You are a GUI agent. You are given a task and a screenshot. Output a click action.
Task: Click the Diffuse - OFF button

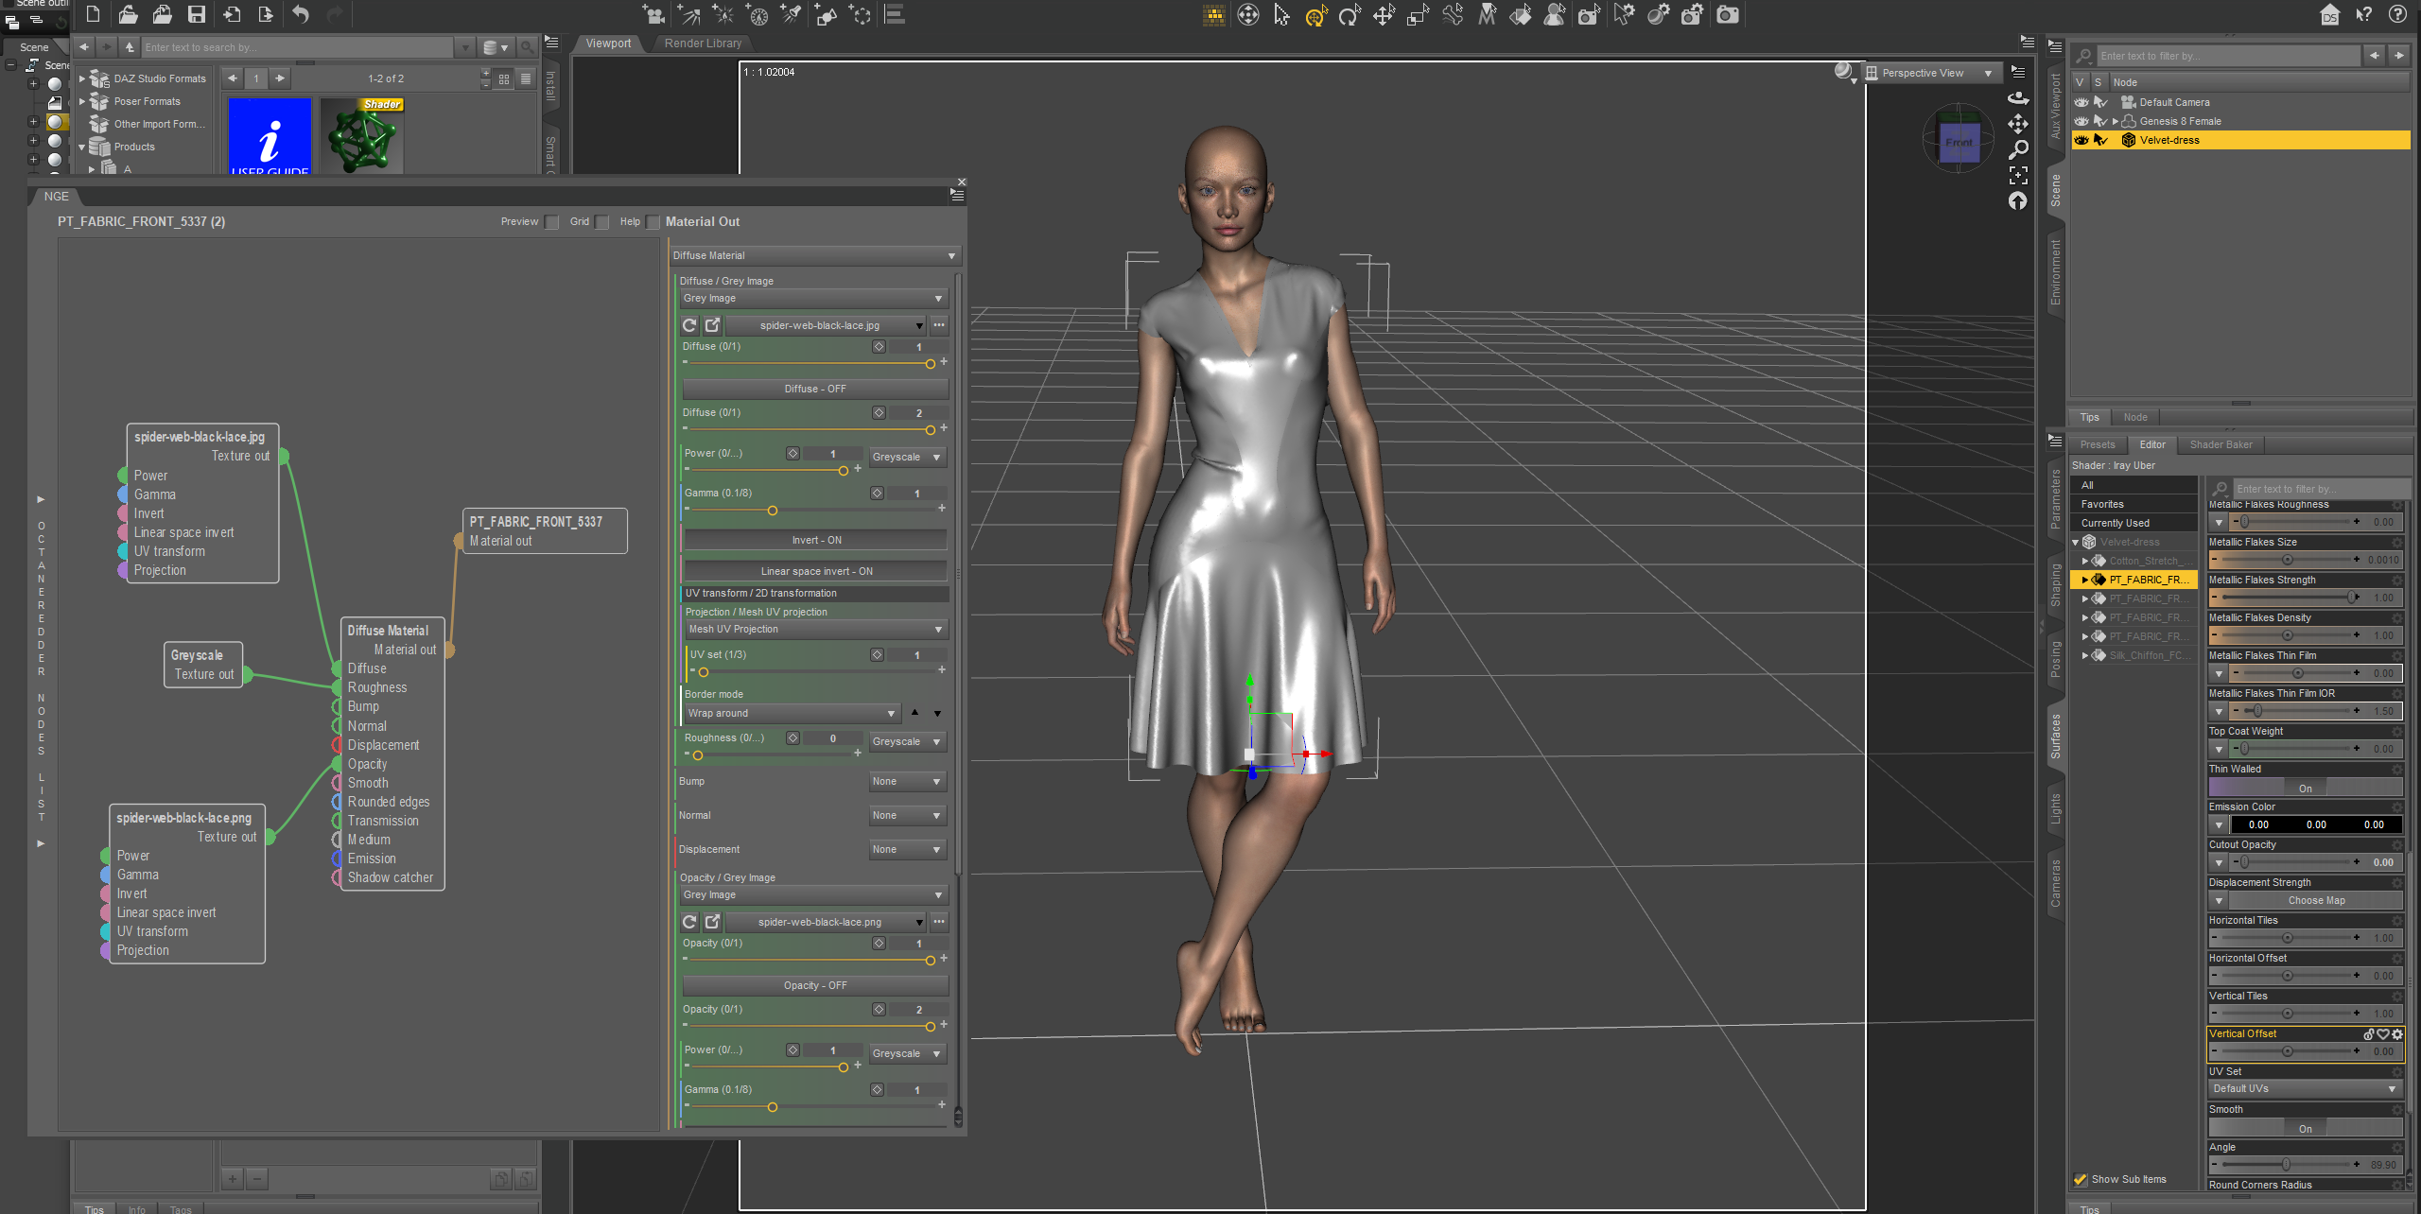point(815,389)
